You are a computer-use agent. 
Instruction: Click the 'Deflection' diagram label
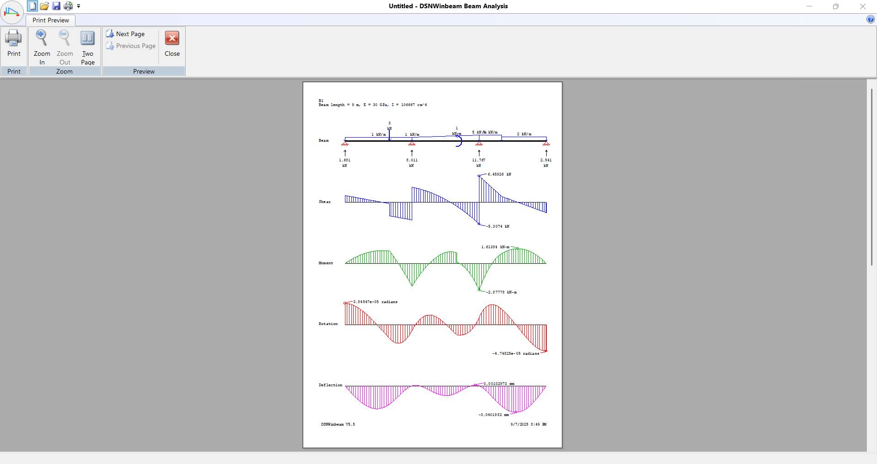click(x=330, y=385)
